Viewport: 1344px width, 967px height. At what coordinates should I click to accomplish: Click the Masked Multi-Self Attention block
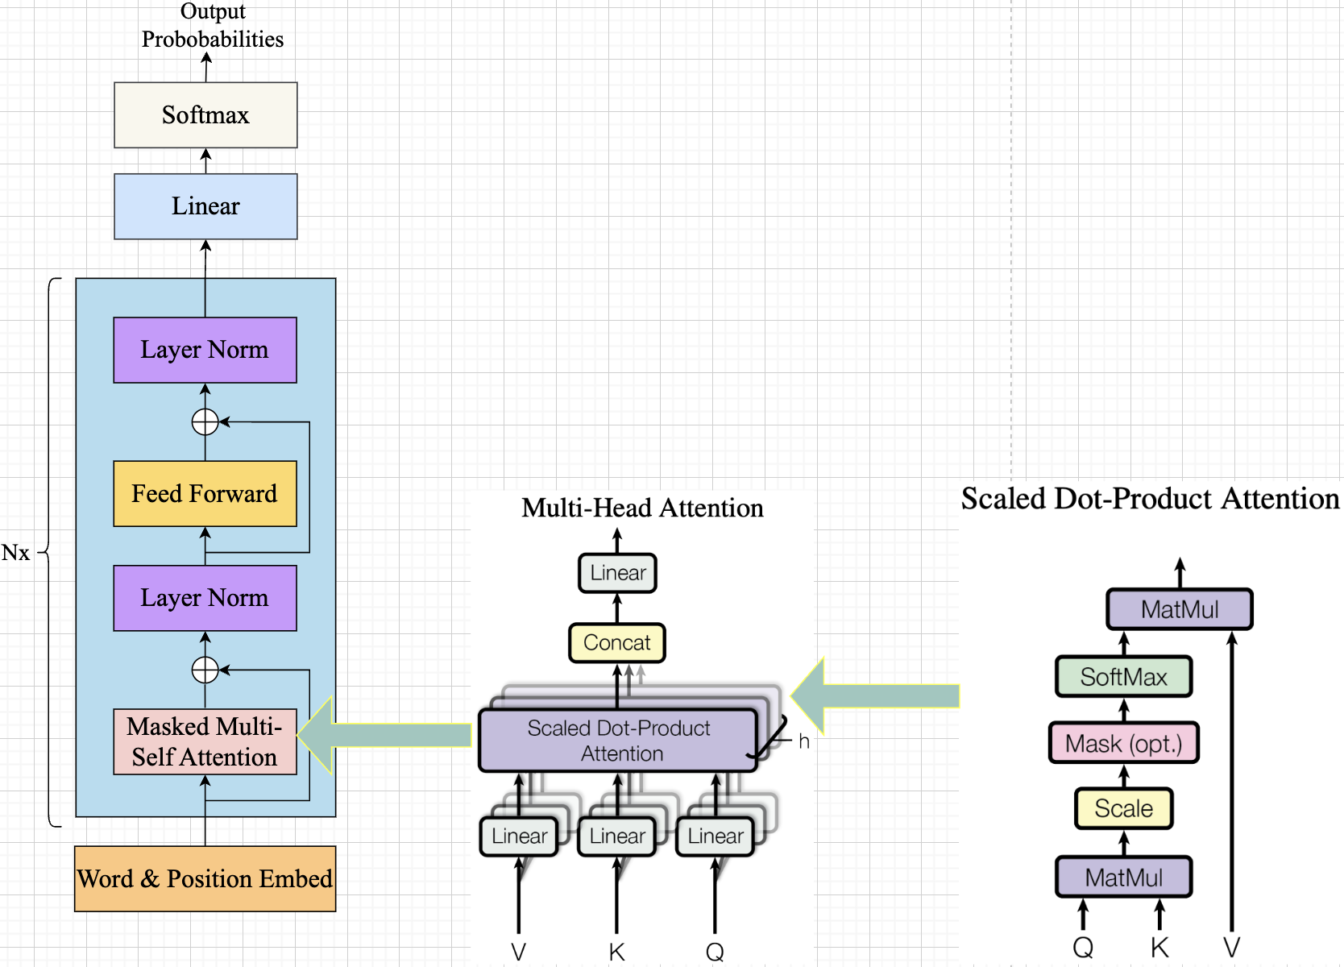pos(205,741)
